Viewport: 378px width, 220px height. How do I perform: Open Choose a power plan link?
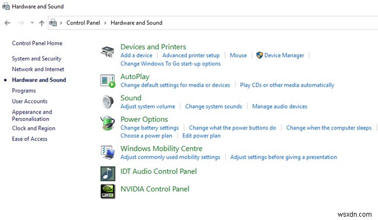coord(146,136)
